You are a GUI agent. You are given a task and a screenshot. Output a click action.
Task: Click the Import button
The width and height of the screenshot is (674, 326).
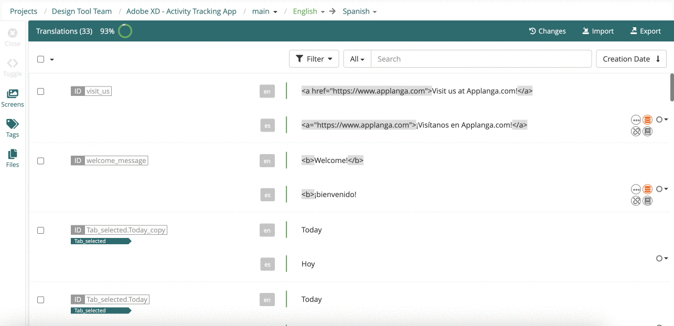598,31
